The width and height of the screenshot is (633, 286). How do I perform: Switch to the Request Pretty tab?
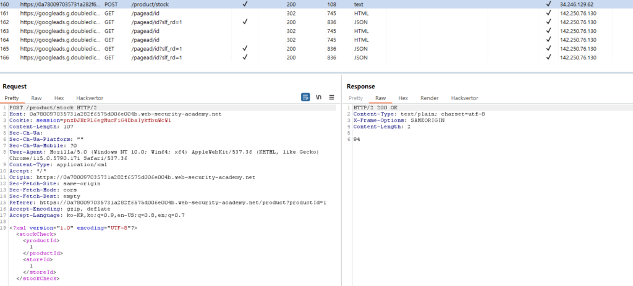(x=12, y=98)
